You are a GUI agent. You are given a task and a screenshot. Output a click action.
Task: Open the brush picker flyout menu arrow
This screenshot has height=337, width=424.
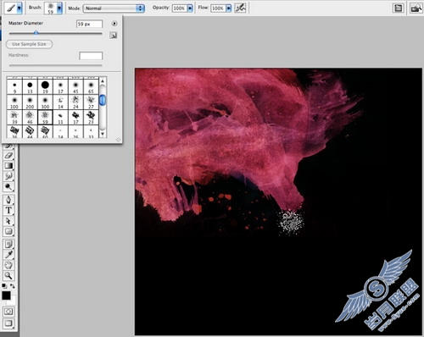(x=114, y=24)
